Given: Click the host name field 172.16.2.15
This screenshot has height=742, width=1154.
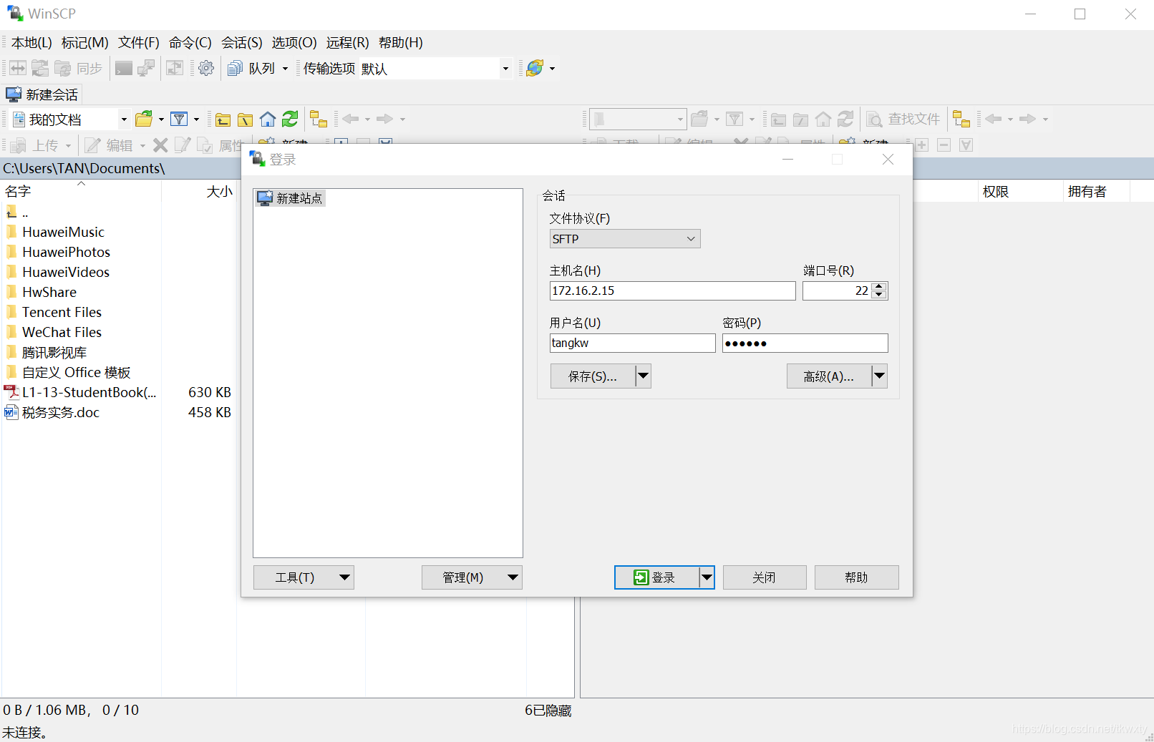Looking at the screenshot, I should point(672,291).
